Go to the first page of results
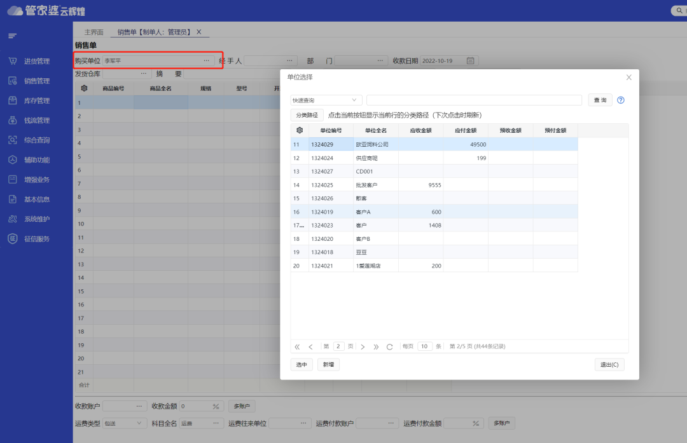687x443 pixels. click(297, 347)
